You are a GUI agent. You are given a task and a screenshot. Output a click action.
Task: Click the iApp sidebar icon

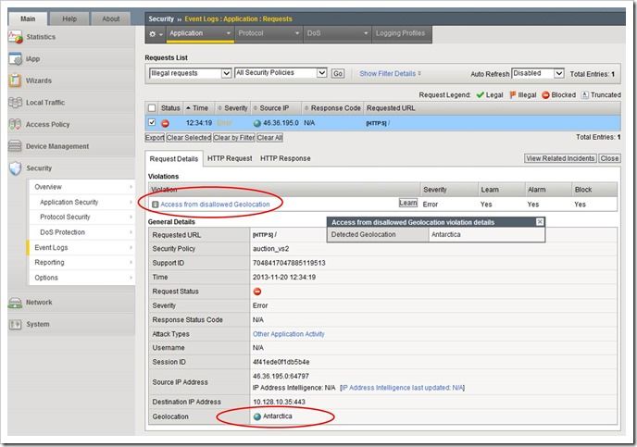[15, 58]
